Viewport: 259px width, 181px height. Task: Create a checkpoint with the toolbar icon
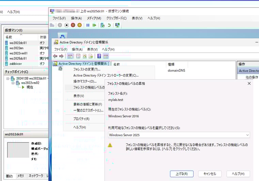click(x=103, y=25)
